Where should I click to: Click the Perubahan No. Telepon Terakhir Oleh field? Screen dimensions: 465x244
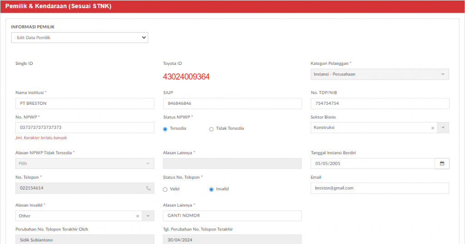click(x=85, y=239)
